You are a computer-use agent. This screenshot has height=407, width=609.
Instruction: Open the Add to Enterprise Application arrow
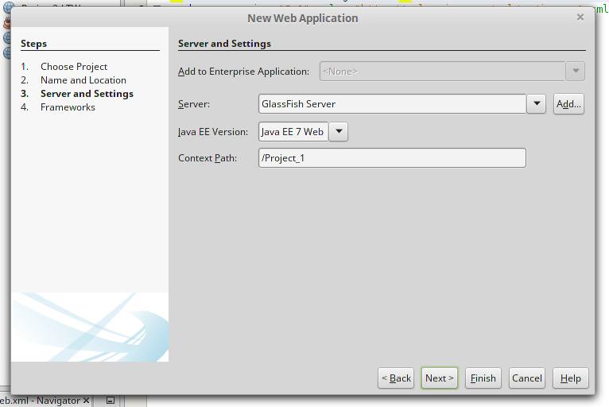coord(575,72)
